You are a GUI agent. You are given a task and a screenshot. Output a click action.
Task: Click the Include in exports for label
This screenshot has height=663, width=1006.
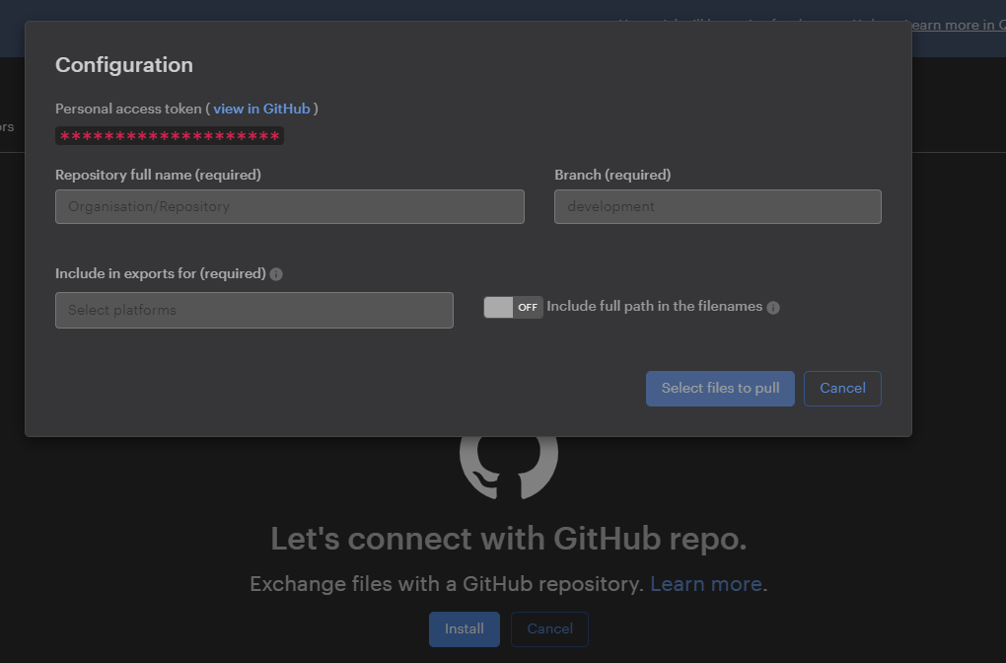[x=161, y=273]
